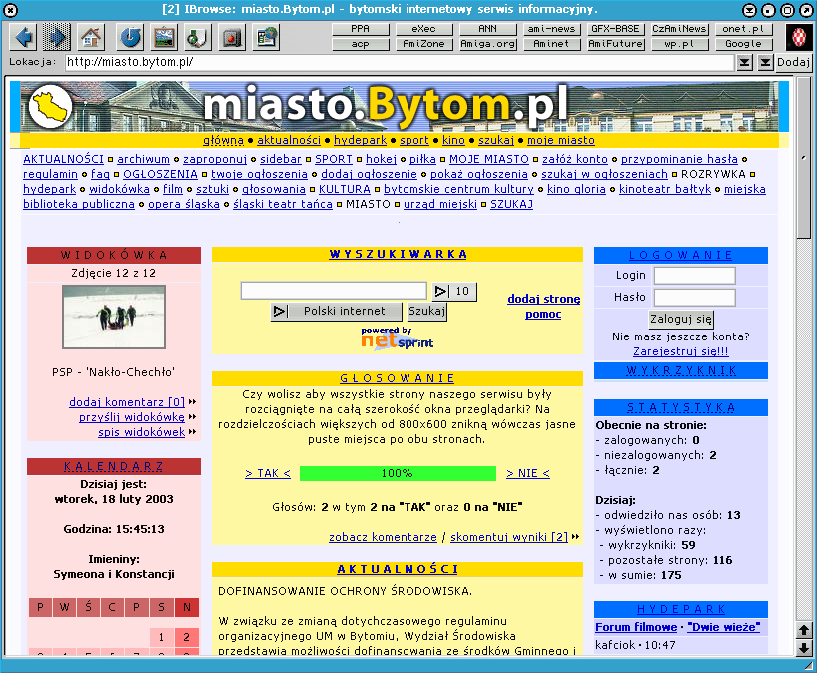The width and height of the screenshot is (817, 673).
Task: Click the iconify dot gadget in the title bar
Action: click(768, 10)
